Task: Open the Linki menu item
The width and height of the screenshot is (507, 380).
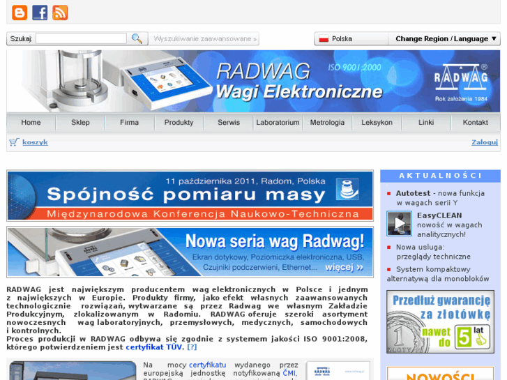Action: pos(426,122)
